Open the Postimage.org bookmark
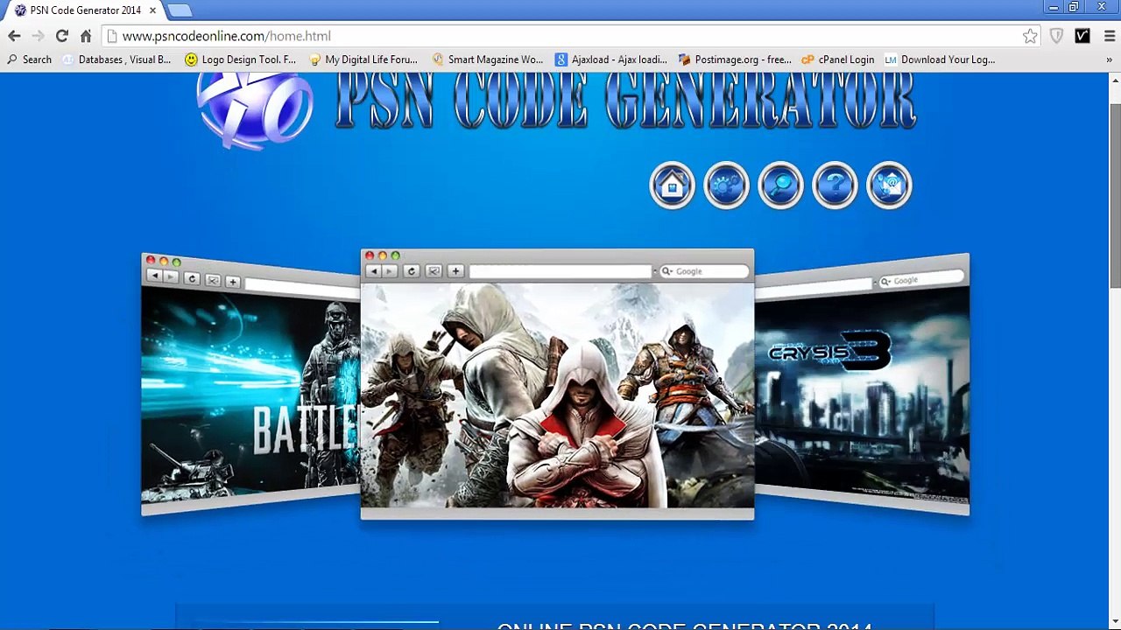Screen dimensions: 1121x630 [x=735, y=59]
